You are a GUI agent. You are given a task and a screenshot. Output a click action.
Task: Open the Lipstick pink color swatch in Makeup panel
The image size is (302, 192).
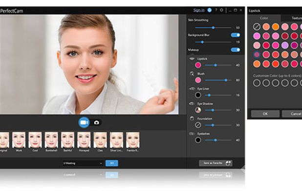tap(198, 65)
